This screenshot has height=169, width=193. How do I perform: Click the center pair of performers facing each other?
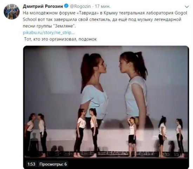[86, 133]
